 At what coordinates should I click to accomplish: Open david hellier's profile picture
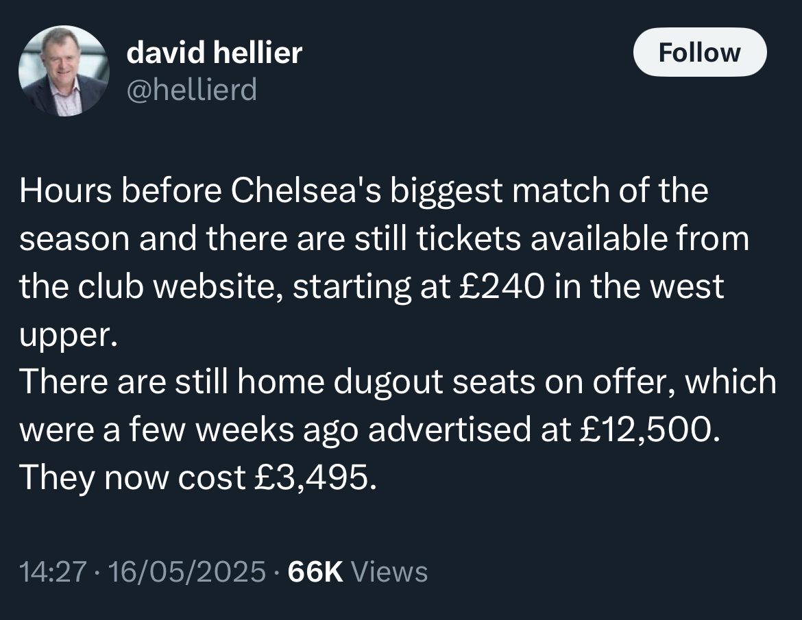pos(64,71)
